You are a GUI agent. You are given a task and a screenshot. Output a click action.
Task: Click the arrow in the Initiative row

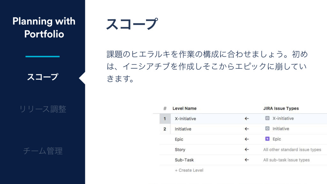click(247, 129)
